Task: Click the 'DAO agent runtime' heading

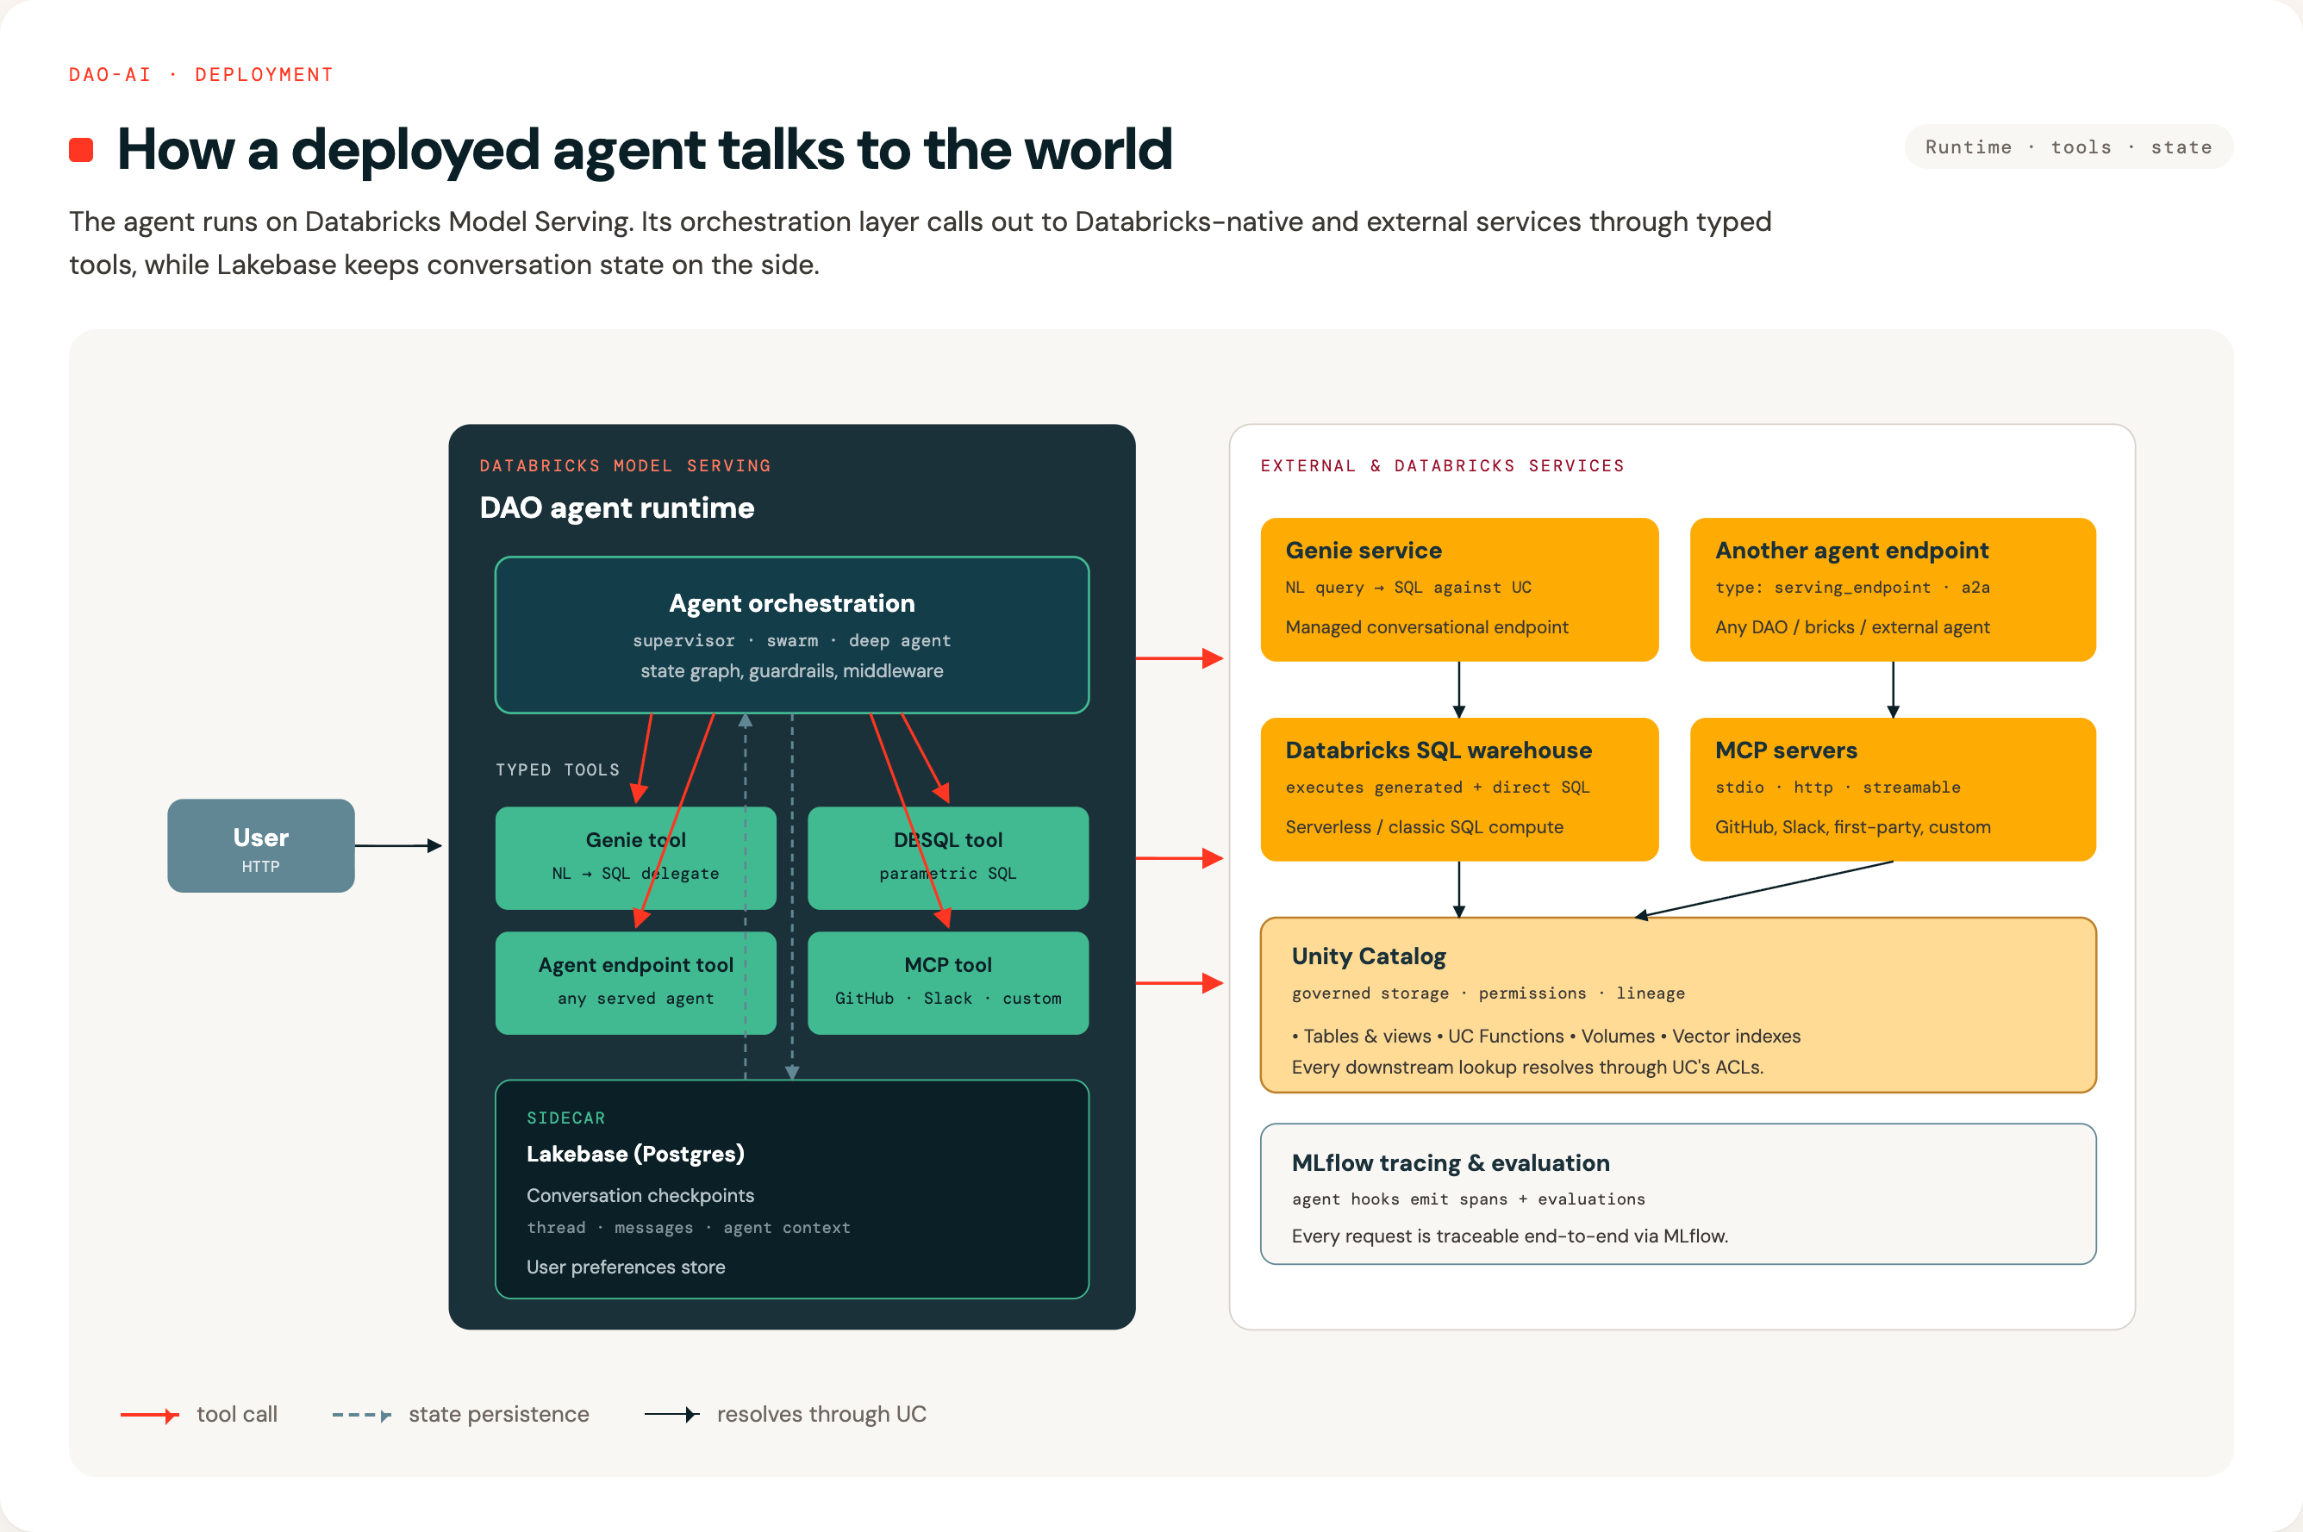Action: click(x=616, y=508)
